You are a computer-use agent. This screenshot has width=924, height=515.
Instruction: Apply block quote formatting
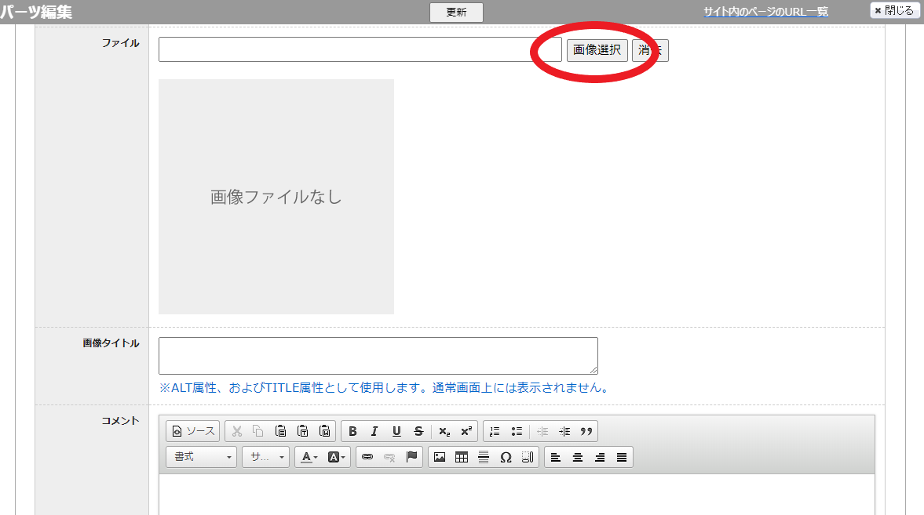coord(586,431)
